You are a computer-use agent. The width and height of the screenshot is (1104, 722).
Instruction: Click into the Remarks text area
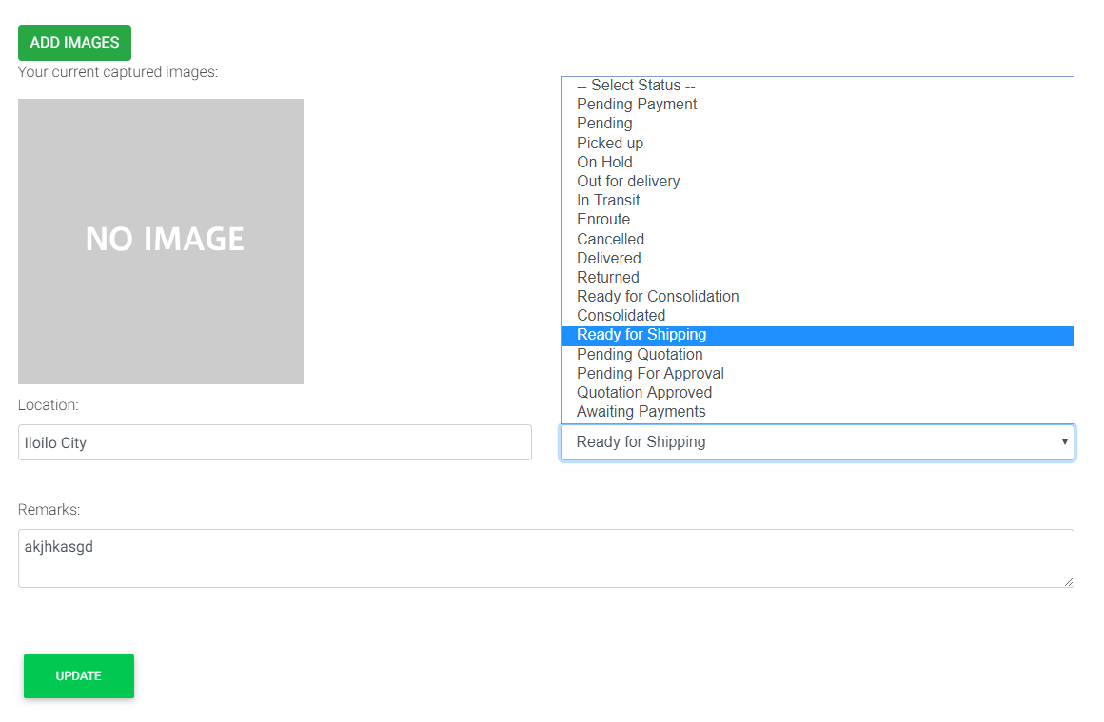point(545,558)
